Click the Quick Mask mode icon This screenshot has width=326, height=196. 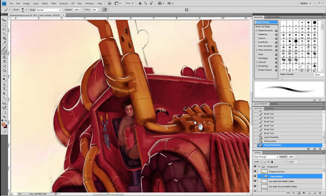[x=4, y=131]
